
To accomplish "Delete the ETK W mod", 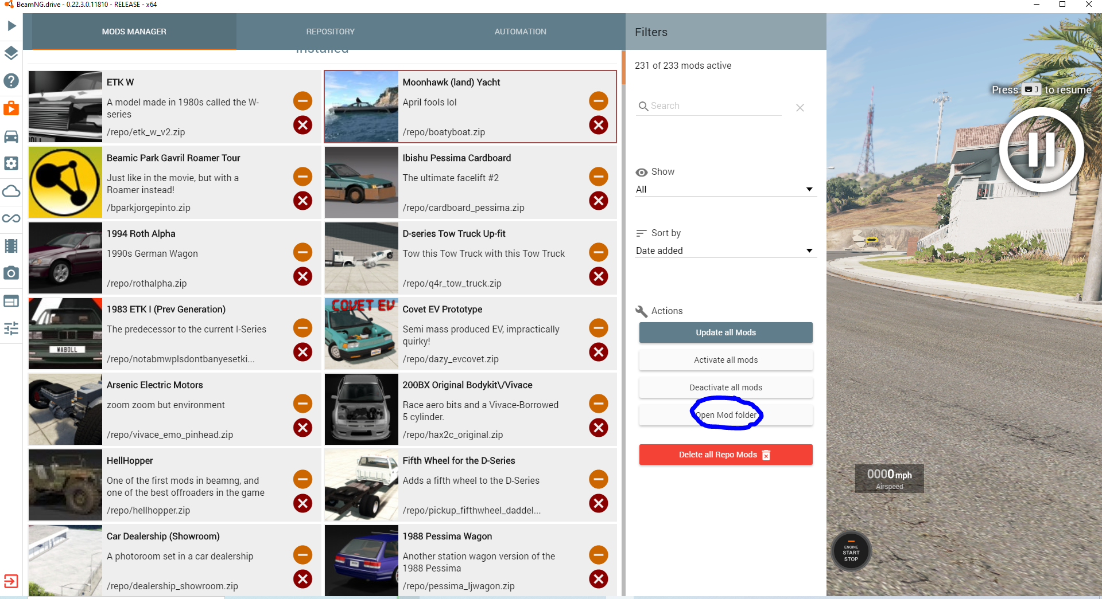I will point(302,125).
